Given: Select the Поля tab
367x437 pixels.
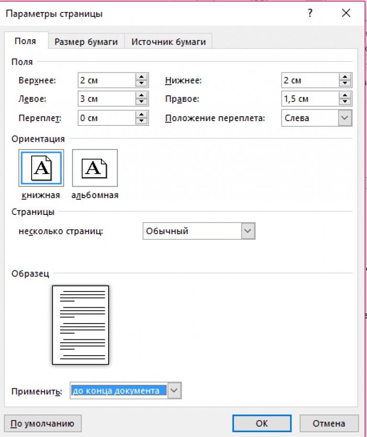Looking at the screenshot, I should point(25,41).
